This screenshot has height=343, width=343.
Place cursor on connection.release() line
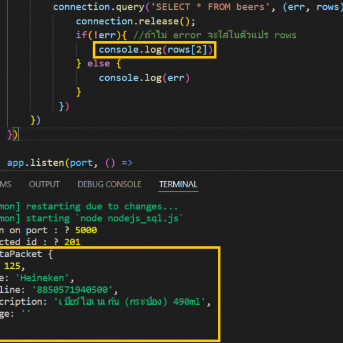tap(135, 22)
